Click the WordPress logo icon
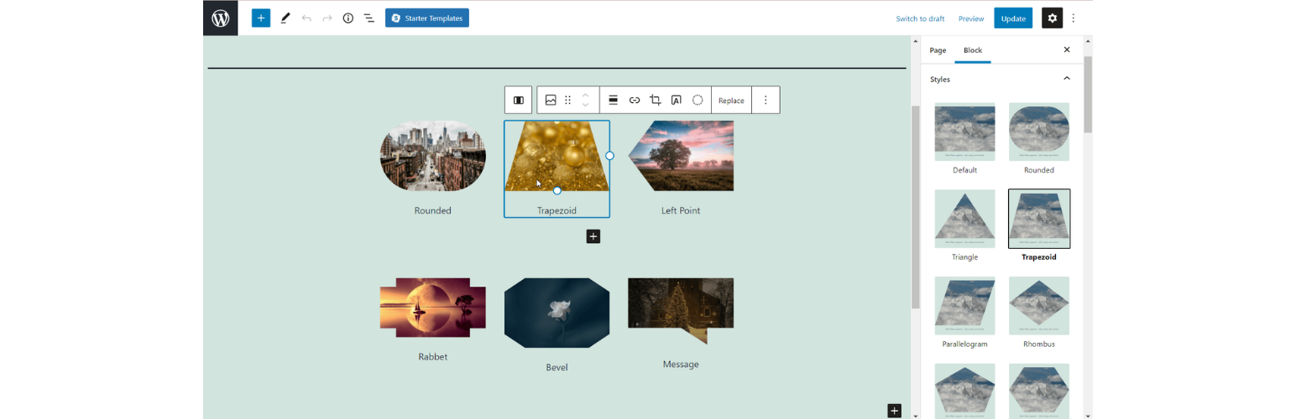1296x419 pixels. tap(221, 18)
